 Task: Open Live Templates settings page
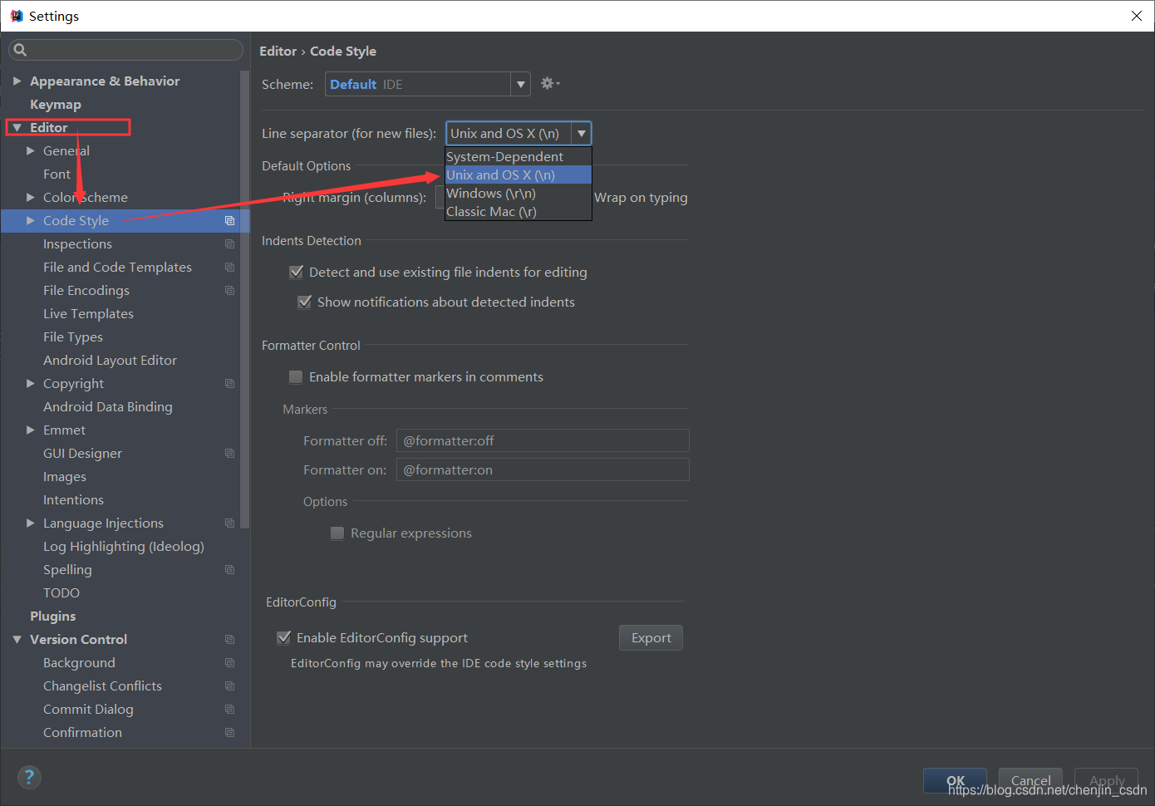click(x=88, y=313)
